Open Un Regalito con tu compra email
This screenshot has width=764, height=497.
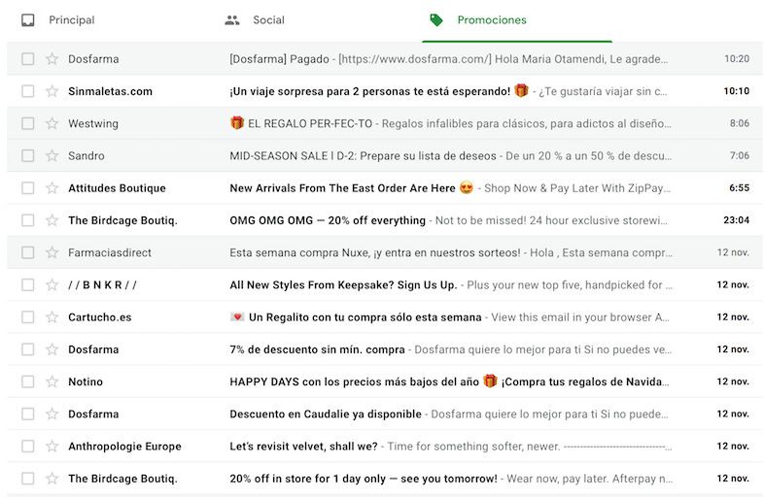pos(365,317)
